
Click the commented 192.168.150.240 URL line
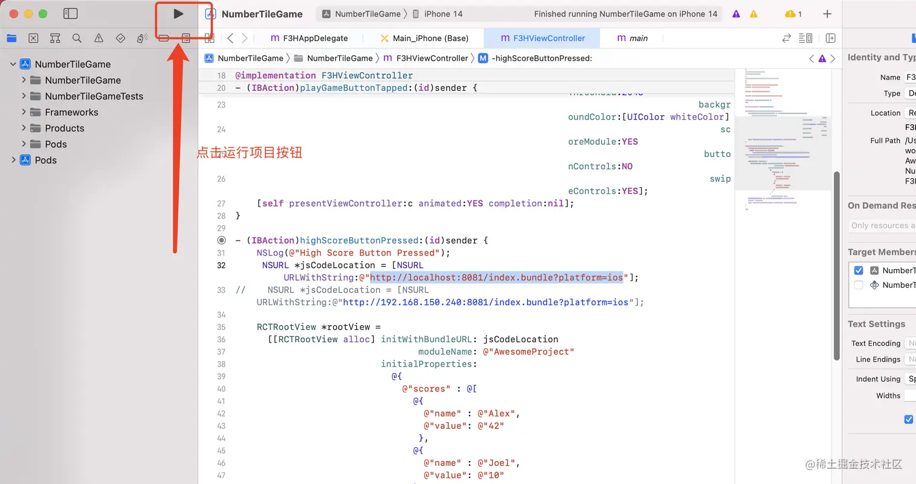point(450,302)
